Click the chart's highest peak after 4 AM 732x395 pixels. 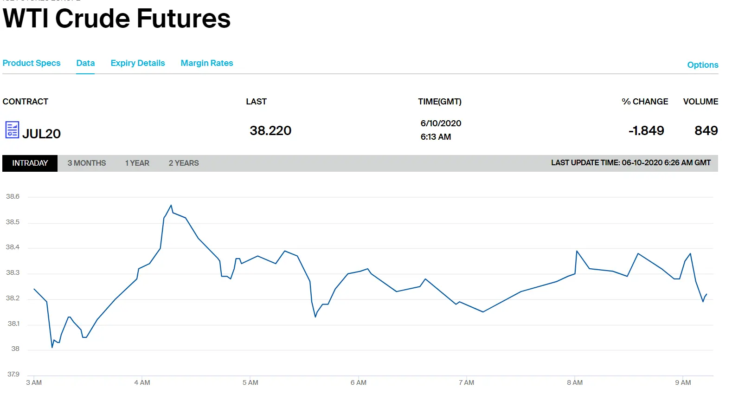pyautogui.click(x=171, y=205)
